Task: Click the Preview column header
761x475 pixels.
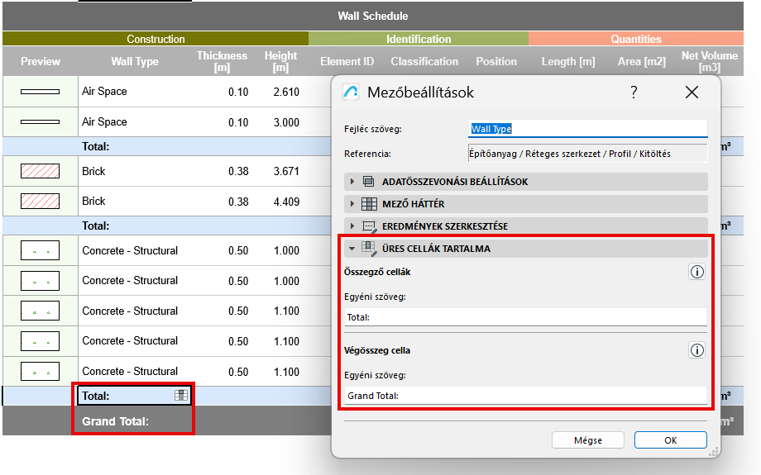Action: click(41, 62)
